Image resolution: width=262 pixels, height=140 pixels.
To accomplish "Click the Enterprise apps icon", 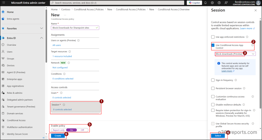I will [3, 79].
